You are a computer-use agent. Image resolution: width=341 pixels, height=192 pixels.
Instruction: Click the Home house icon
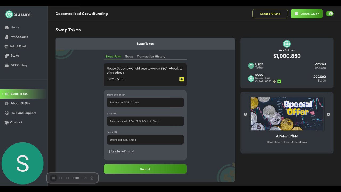coord(7,27)
